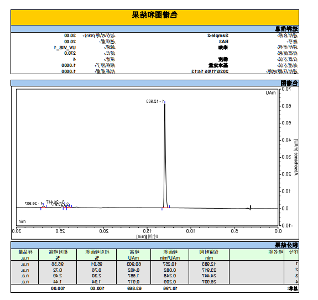Image resolution: width=318 pixels, height=300 pixels.
Task: Click total peak area 10.796
Action: click(x=170, y=288)
